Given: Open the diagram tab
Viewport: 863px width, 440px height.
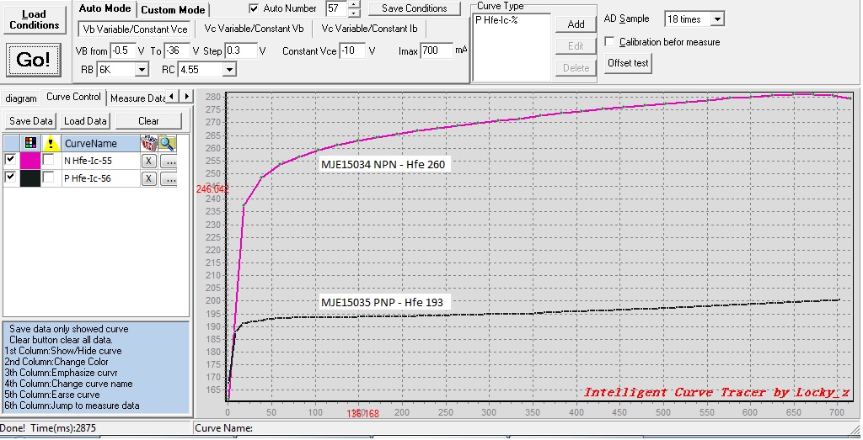Looking at the screenshot, I should (21, 98).
